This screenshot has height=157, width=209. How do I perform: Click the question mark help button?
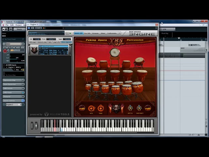pos(120,33)
